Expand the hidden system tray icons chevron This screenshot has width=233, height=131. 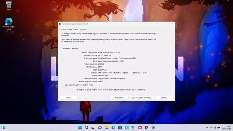pyautogui.click(x=207, y=128)
